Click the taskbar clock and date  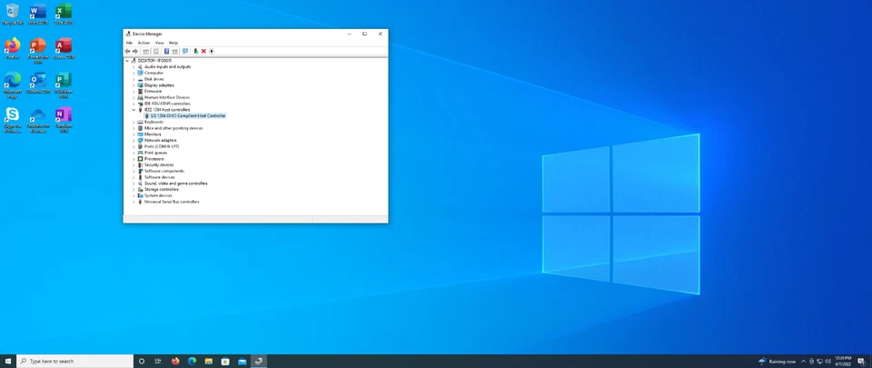(x=843, y=362)
